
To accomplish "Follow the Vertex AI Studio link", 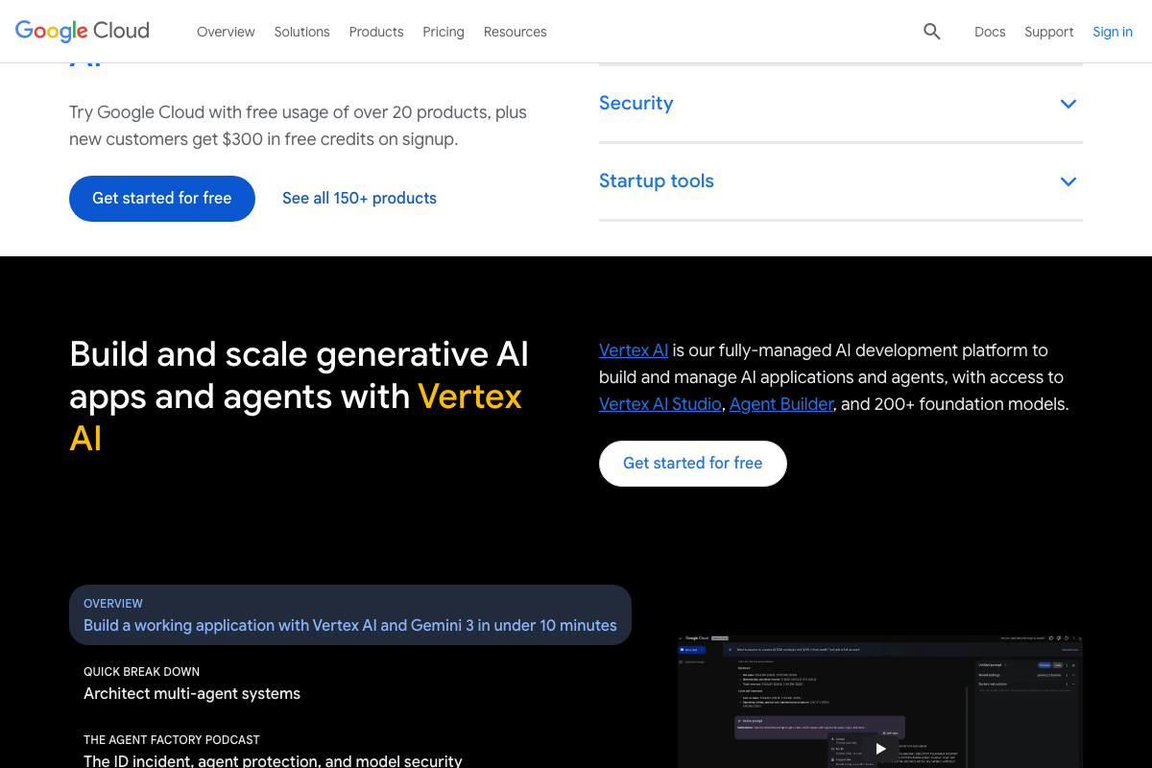I will [660, 404].
